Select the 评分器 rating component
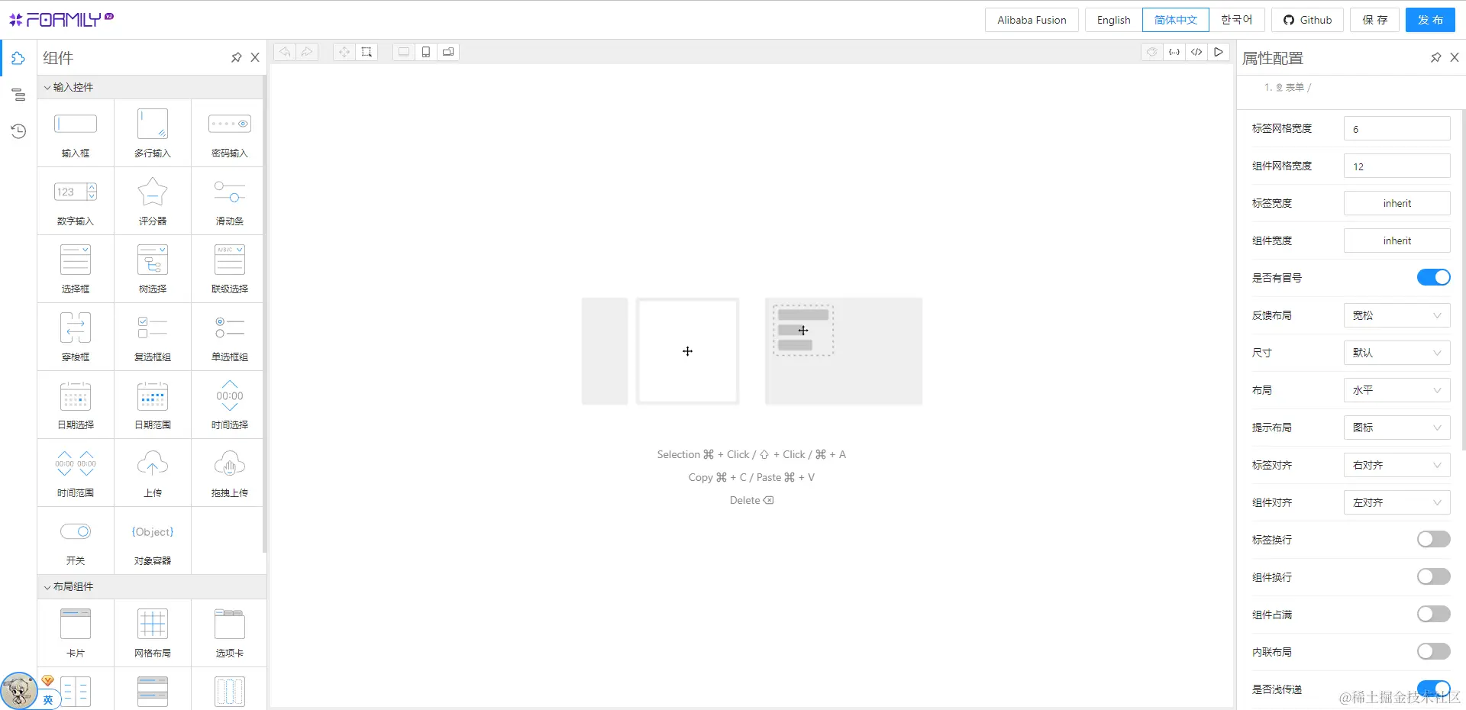This screenshot has width=1466, height=710. [x=152, y=200]
